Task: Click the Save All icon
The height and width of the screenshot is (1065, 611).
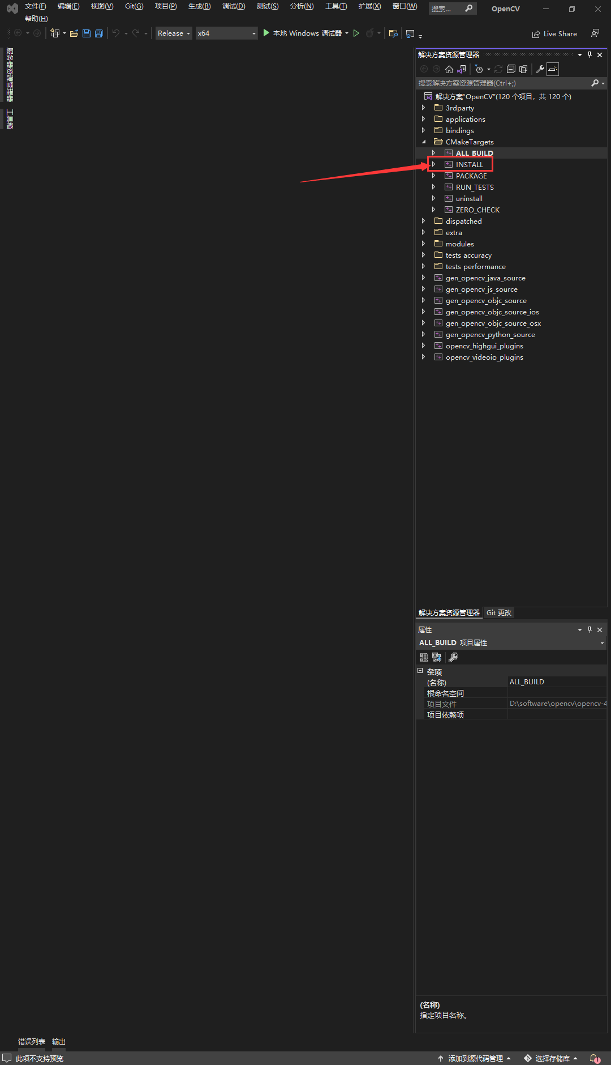Action: pyautogui.click(x=99, y=33)
